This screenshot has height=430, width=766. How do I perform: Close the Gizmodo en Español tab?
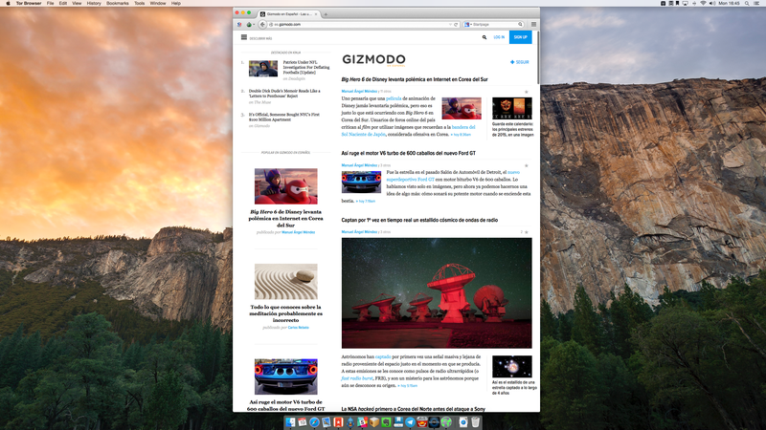coord(316,14)
